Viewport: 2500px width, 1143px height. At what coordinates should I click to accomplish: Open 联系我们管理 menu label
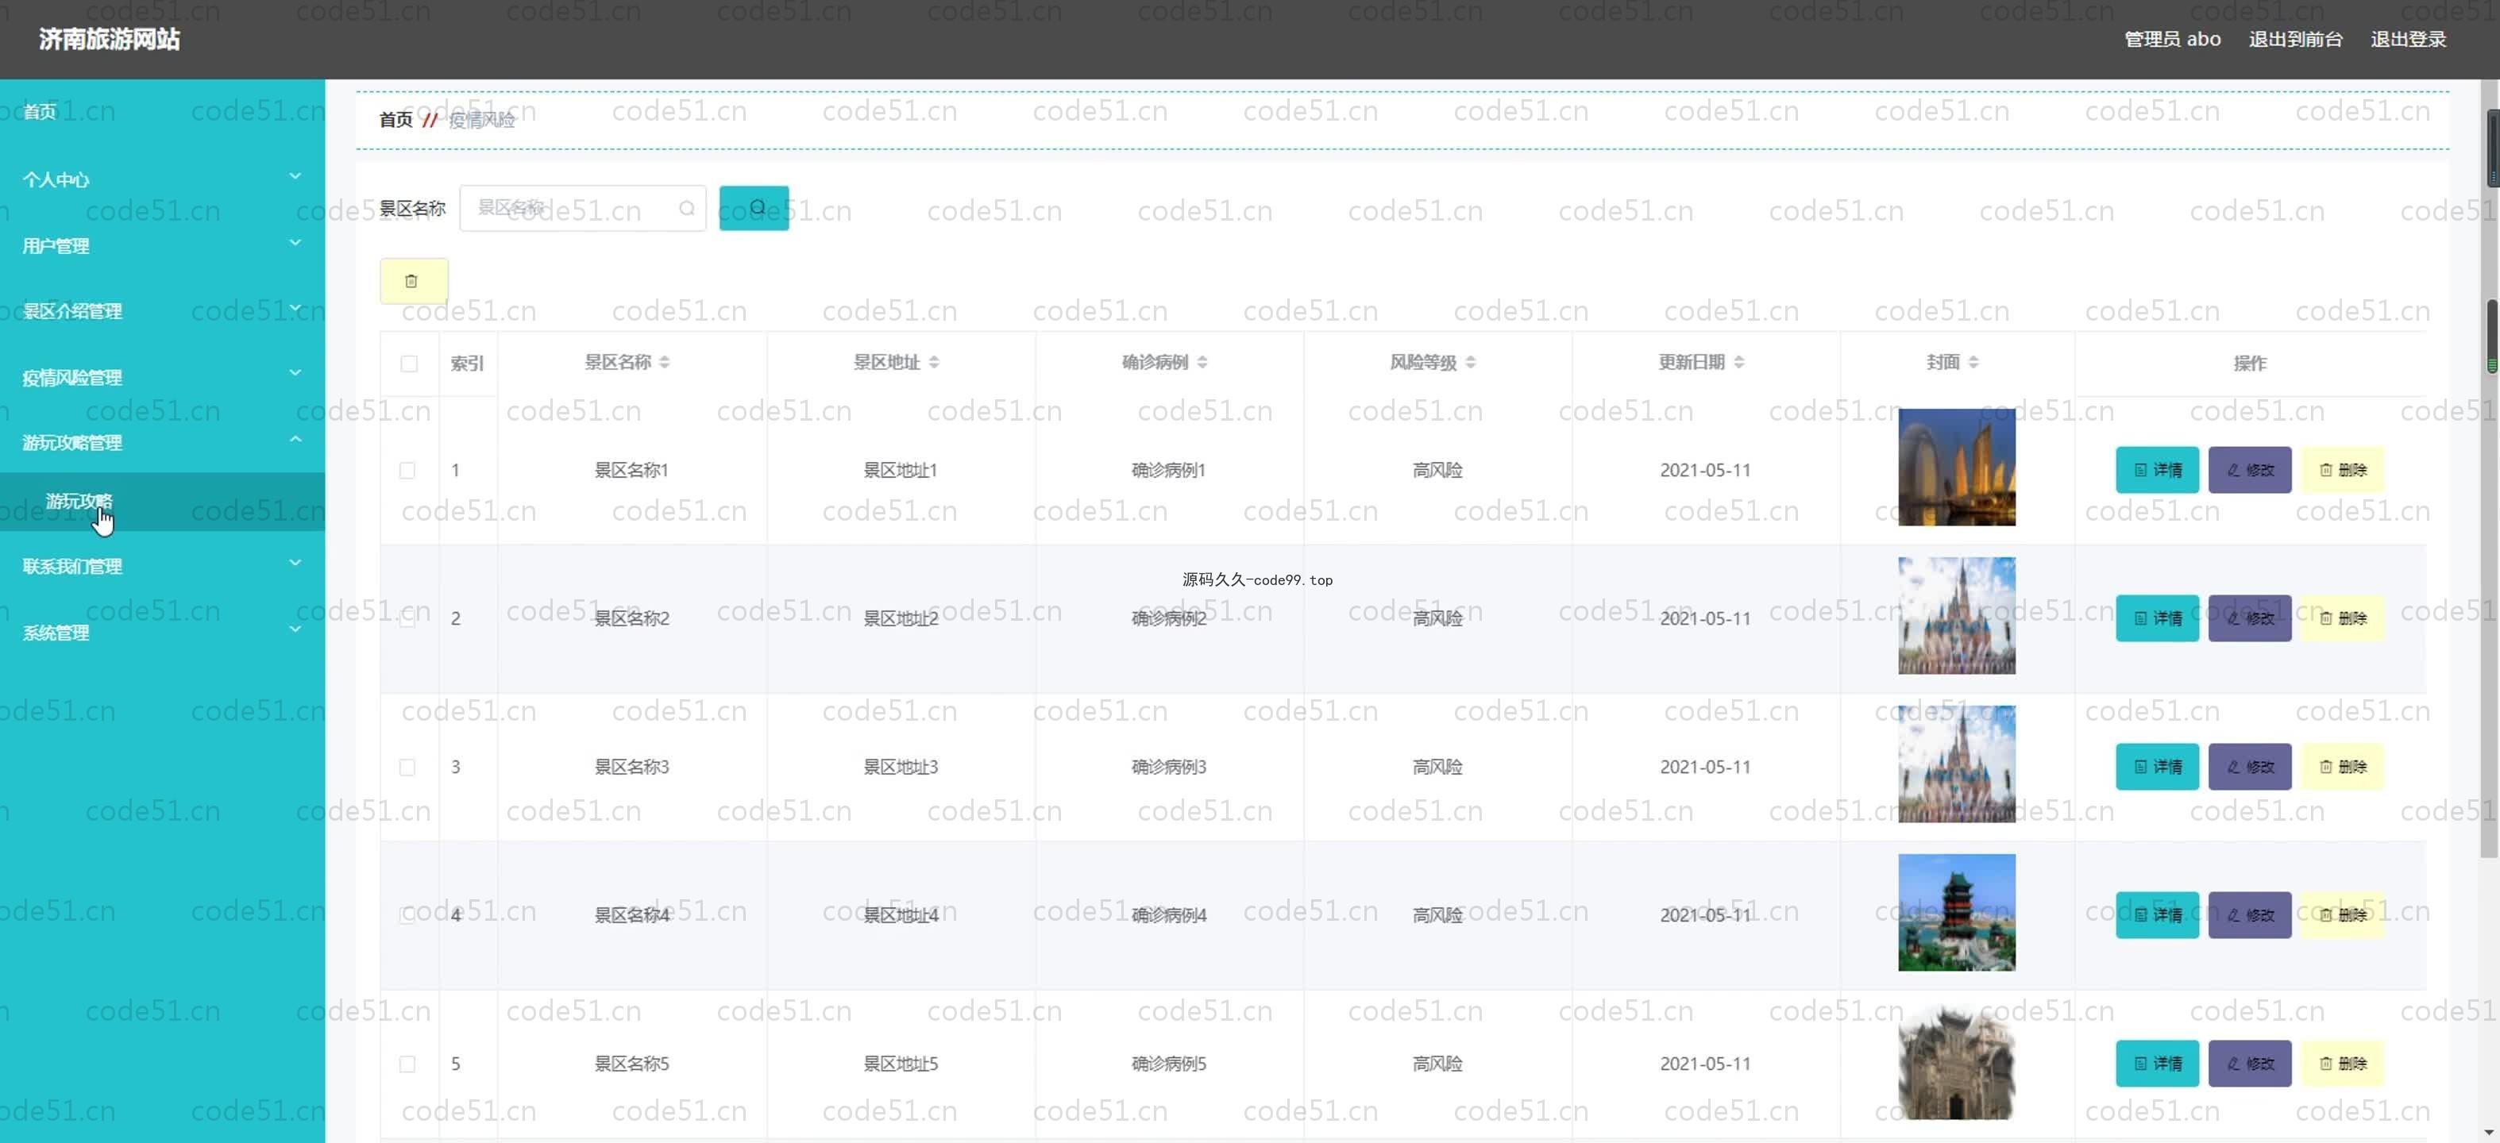coord(71,566)
